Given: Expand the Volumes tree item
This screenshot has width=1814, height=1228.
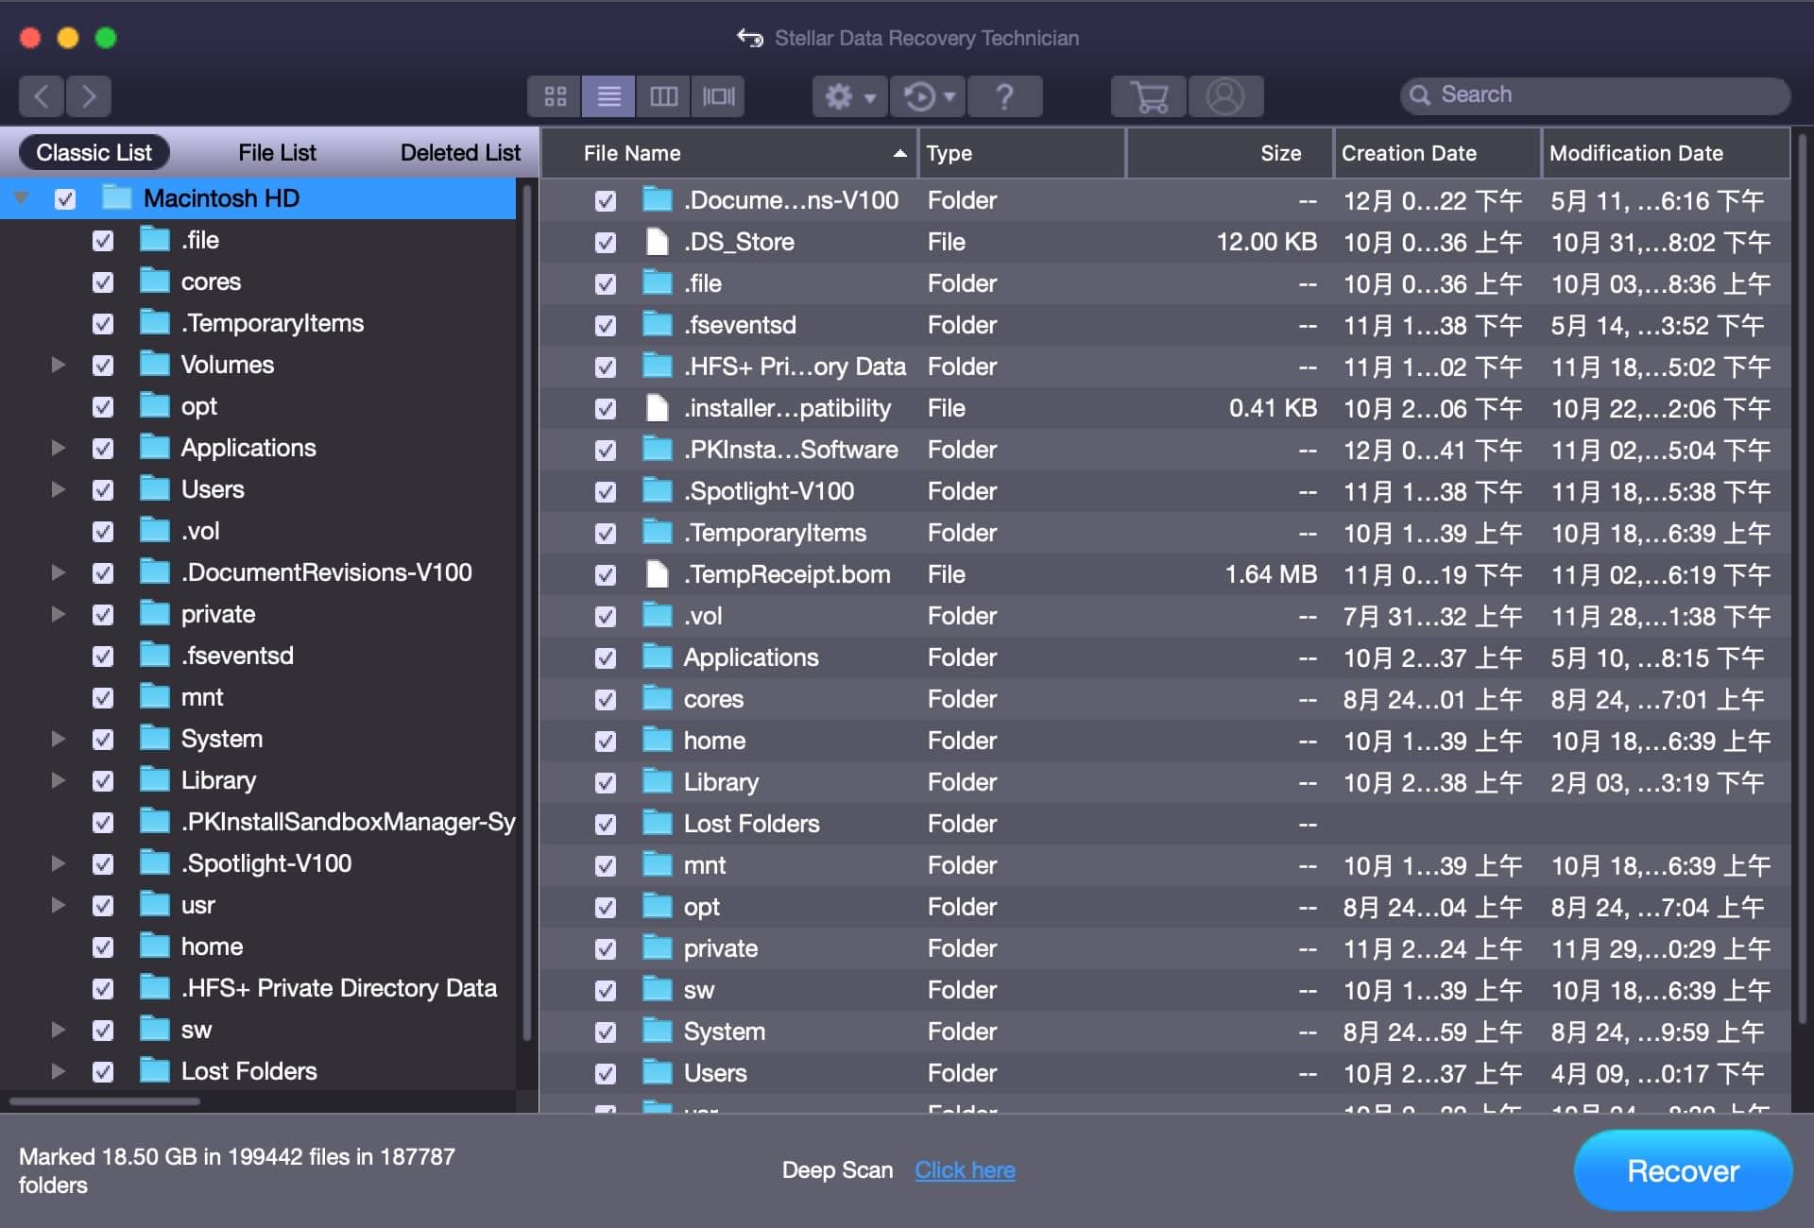Looking at the screenshot, I should pos(55,365).
